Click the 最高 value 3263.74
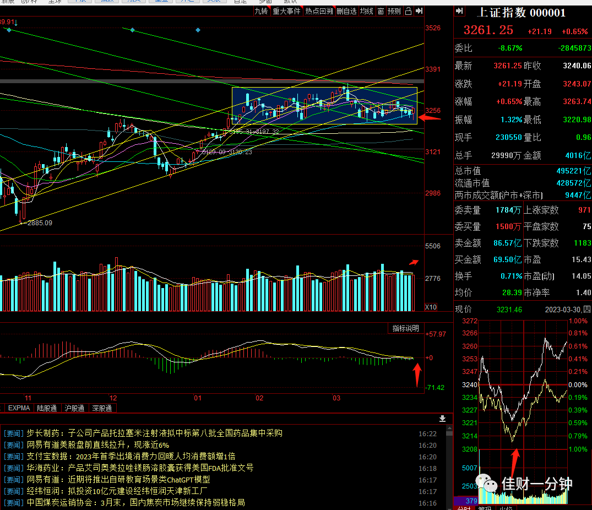Viewport: 592px width, 510px height. (x=577, y=101)
